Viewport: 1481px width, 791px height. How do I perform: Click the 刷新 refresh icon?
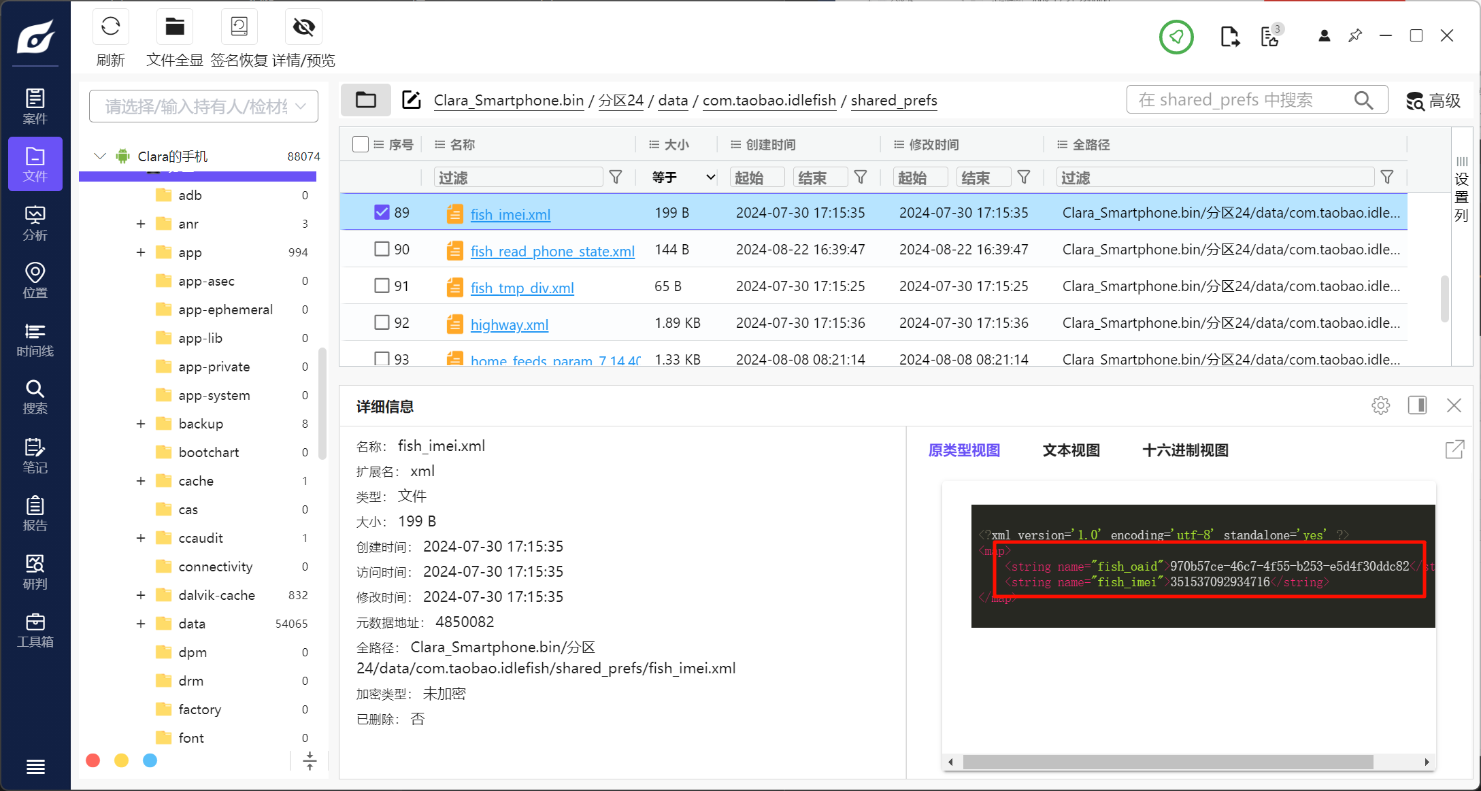click(110, 27)
